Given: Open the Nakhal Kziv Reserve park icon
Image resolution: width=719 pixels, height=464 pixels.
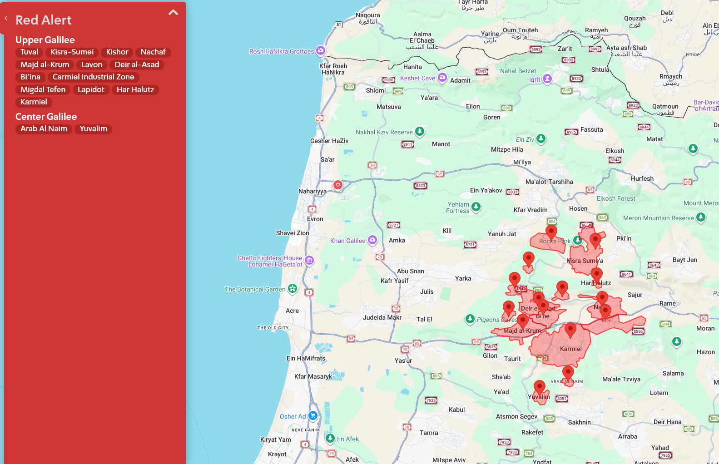Looking at the screenshot, I should point(420,131).
